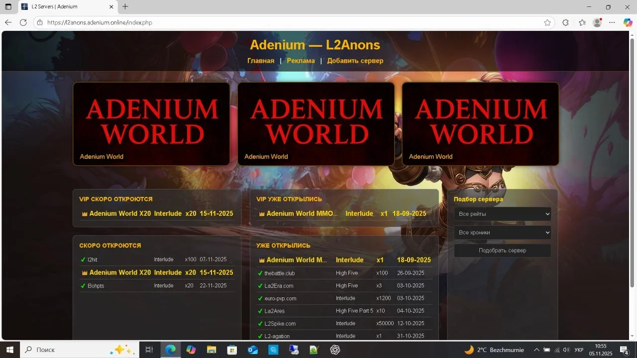Click the 'Добавить сервер' navigation link
This screenshot has height=358, width=637.
point(355,61)
